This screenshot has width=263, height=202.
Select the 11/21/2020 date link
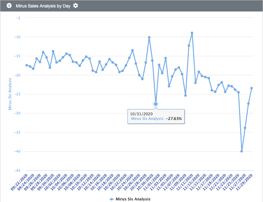point(217,182)
